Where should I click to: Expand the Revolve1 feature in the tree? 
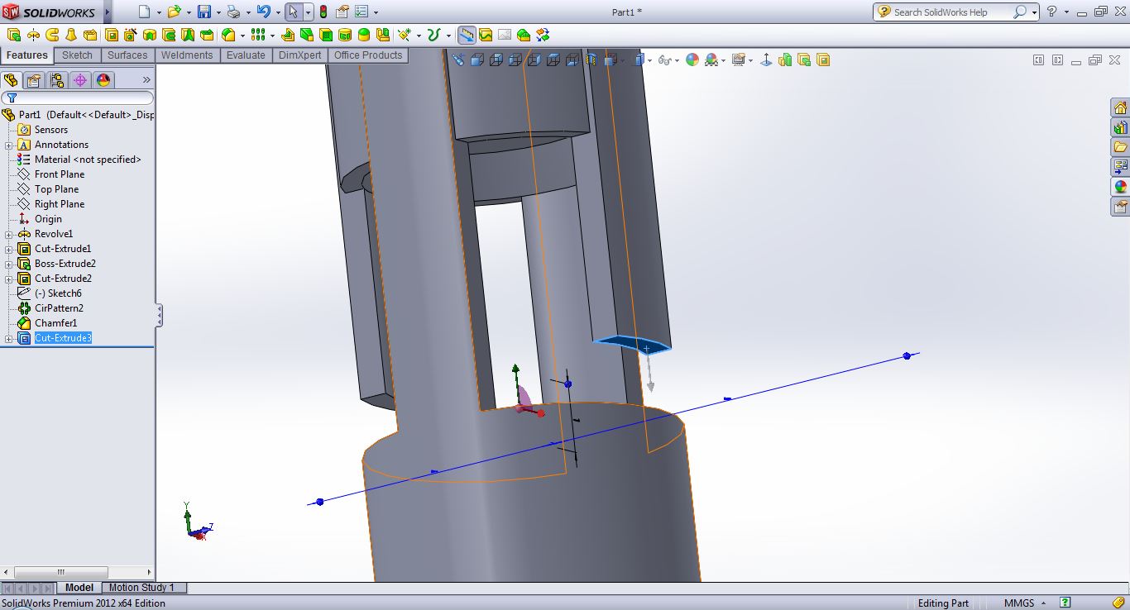[x=9, y=234]
